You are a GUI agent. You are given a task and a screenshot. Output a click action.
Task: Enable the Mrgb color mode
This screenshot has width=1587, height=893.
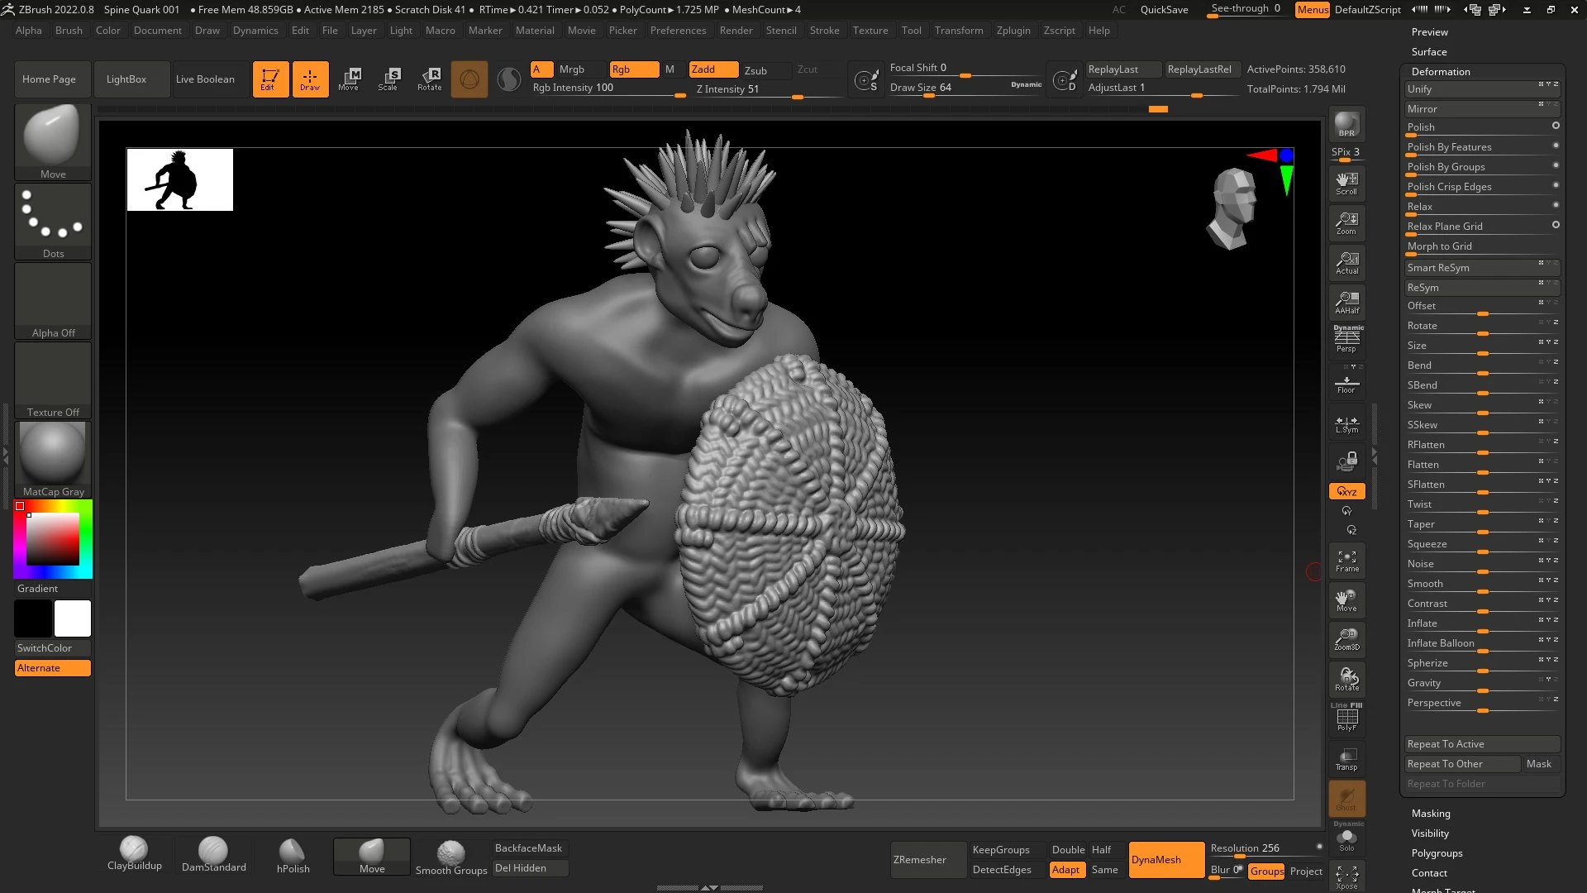tap(571, 69)
